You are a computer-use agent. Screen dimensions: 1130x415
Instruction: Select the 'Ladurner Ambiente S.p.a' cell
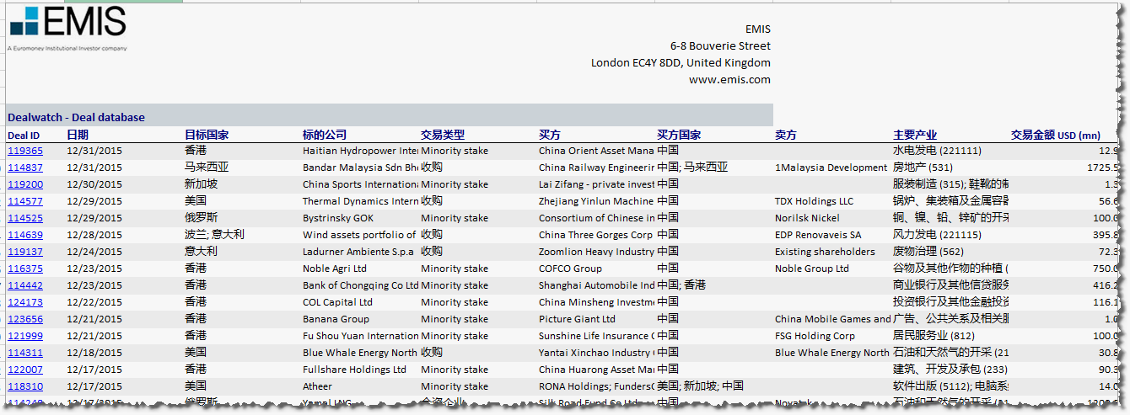pos(358,252)
